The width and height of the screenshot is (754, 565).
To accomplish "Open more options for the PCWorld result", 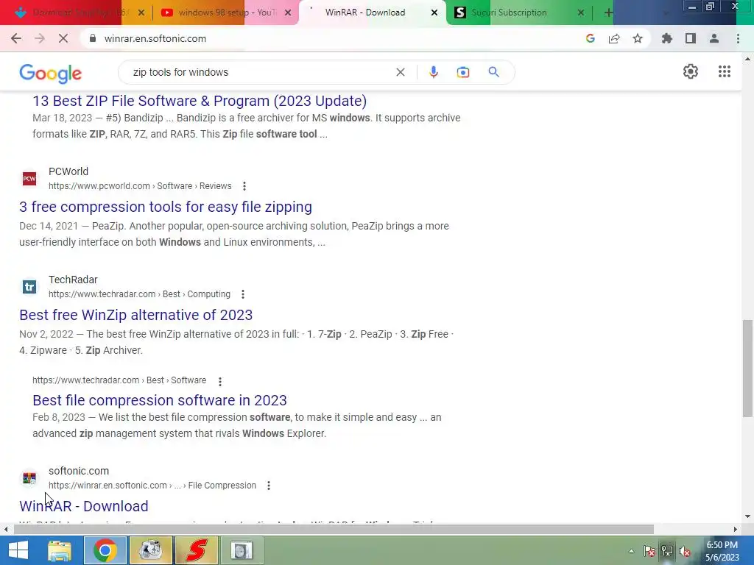I will pyautogui.click(x=244, y=186).
